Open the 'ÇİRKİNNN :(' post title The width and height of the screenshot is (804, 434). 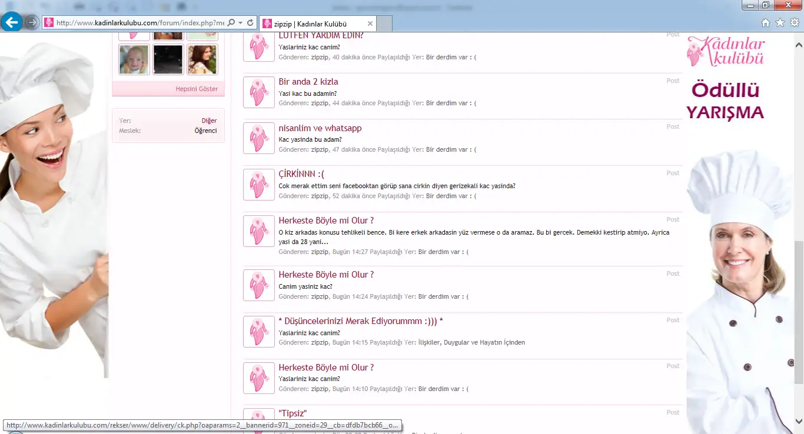click(301, 175)
